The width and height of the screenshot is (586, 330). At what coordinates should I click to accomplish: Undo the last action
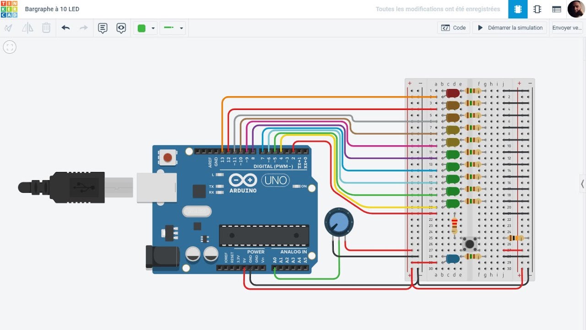(x=65, y=28)
